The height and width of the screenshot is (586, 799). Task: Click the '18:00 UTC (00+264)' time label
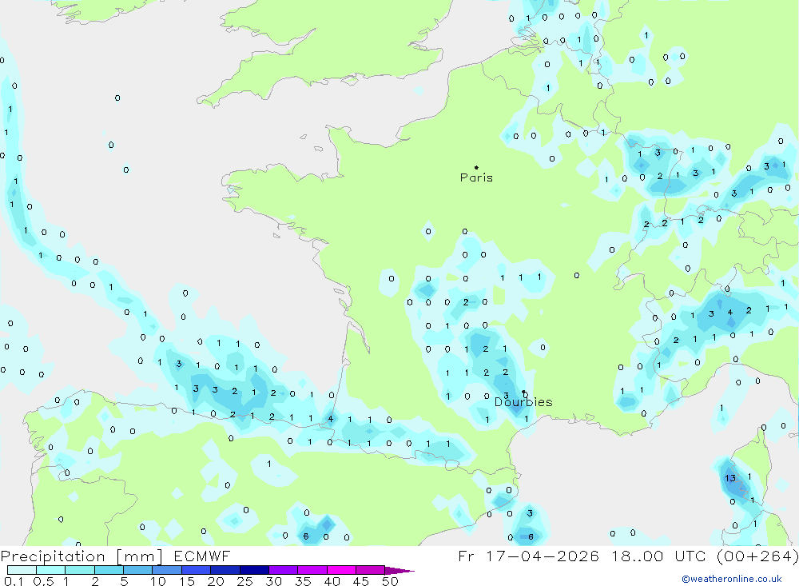pyautogui.click(x=706, y=556)
